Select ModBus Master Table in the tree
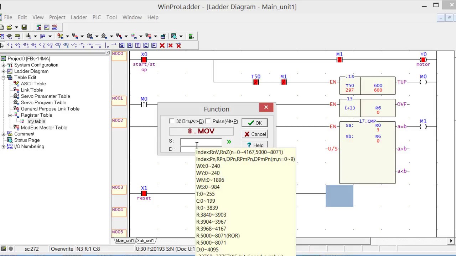This screenshot has height=256, width=456. click(x=44, y=128)
